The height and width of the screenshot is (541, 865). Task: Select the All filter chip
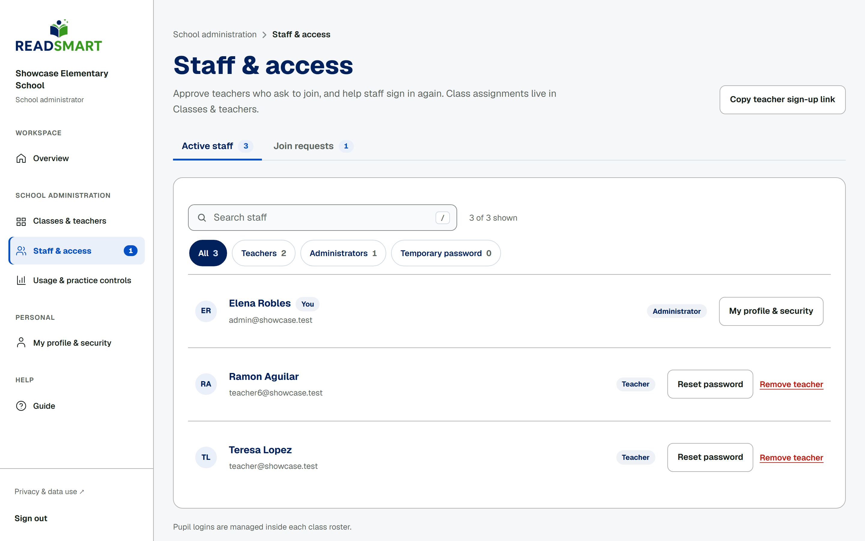[x=208, y=253]
